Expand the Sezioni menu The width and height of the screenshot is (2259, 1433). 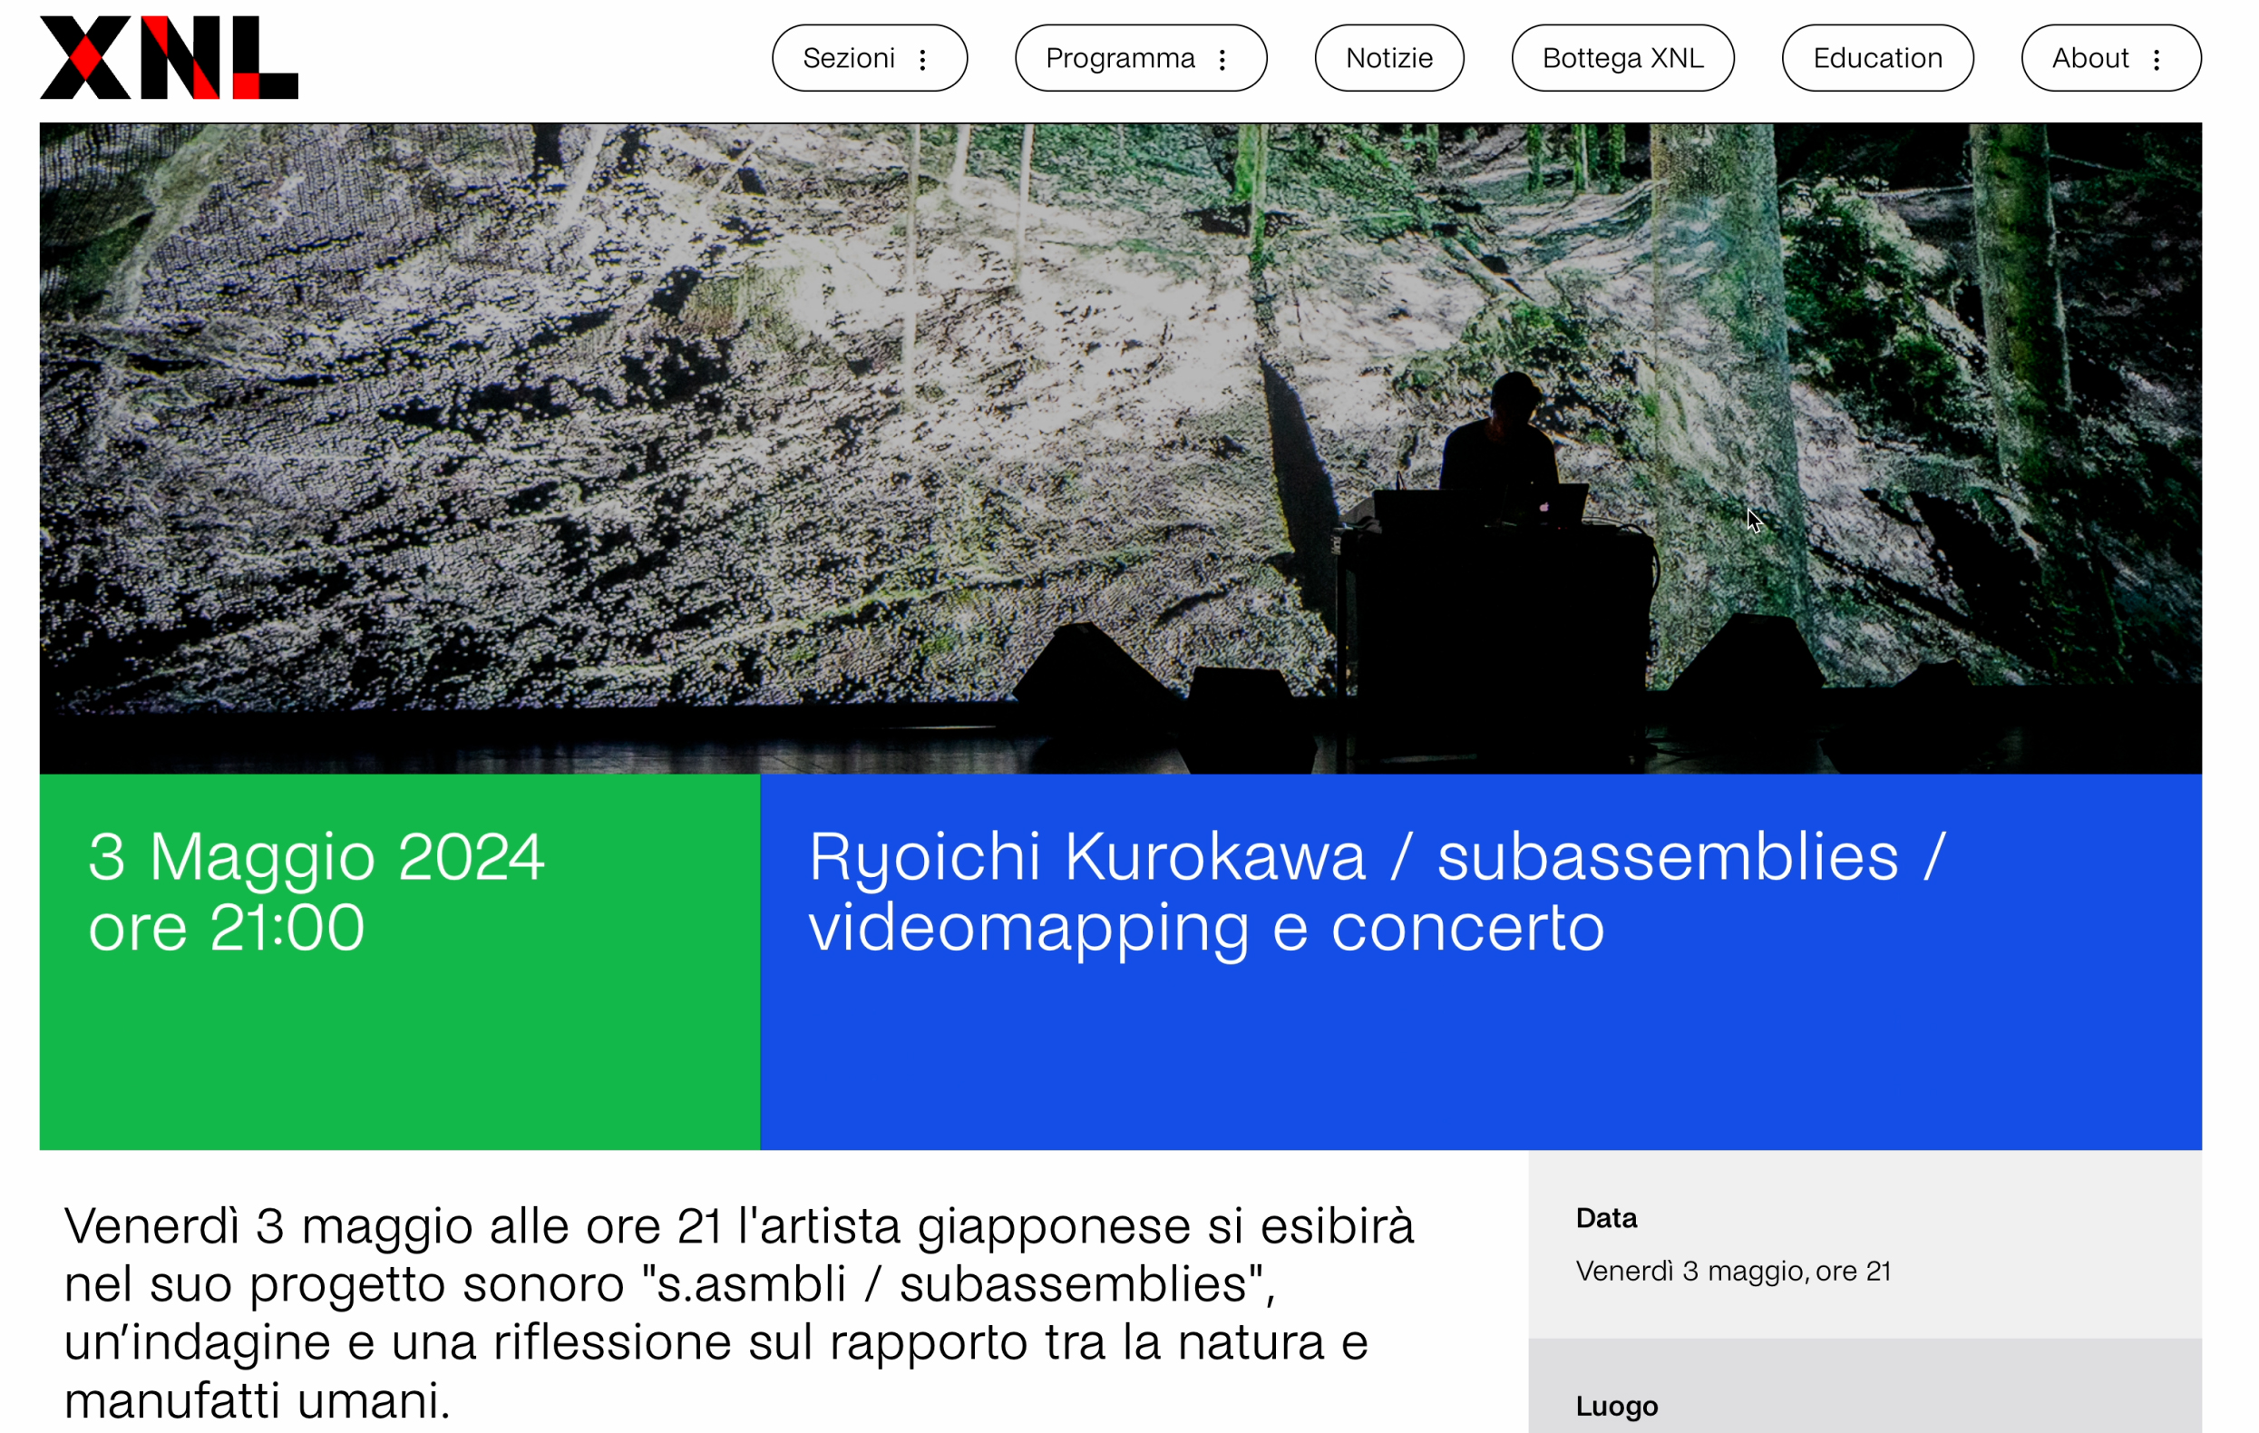tap(849, 58)
